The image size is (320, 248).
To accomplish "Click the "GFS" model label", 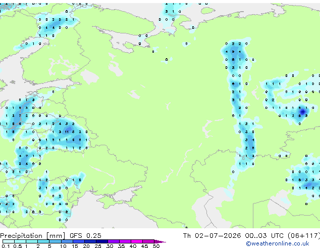I will (76, 235).
